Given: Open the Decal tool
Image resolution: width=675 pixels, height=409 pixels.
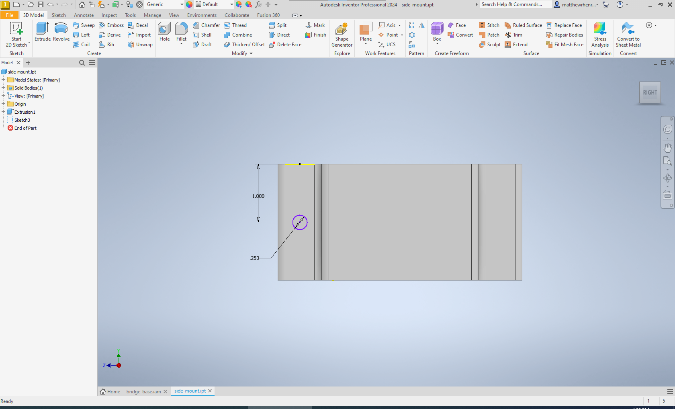Looking at the screenshot, I should [138, 25].
